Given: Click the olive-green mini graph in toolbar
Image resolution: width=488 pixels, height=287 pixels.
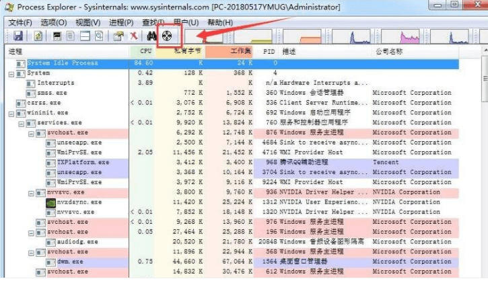Looking at the screenshot, I should [x=252, y=36].
